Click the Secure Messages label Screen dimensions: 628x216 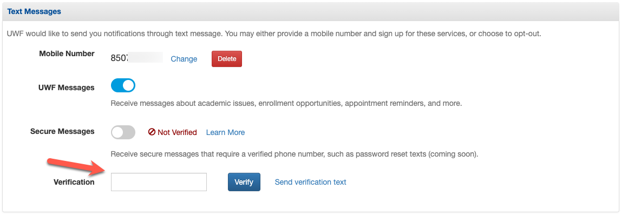[x=62, y=131]
